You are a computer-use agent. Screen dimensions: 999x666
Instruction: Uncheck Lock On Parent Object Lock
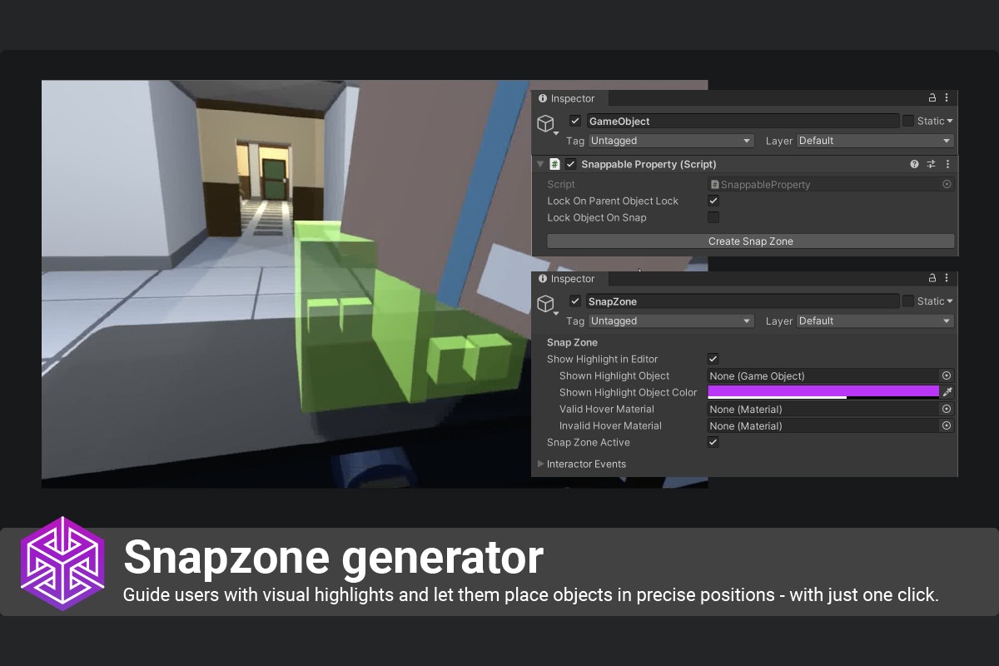[713, 201]
